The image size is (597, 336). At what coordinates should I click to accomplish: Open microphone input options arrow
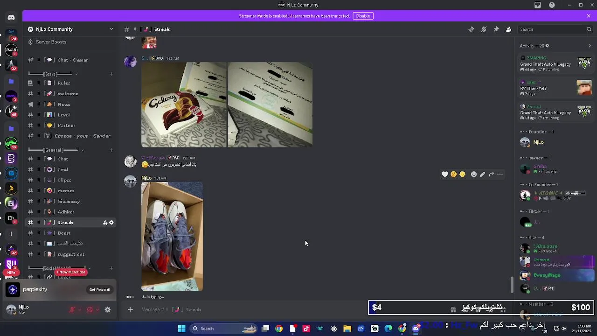(x=79, y=309)
